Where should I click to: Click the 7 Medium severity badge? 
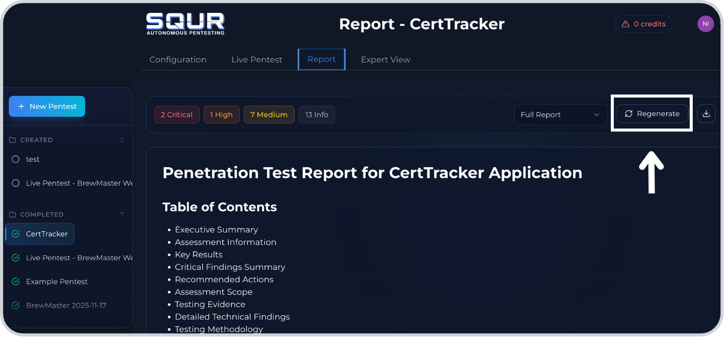pyautogui.click(x=269, y=114)
